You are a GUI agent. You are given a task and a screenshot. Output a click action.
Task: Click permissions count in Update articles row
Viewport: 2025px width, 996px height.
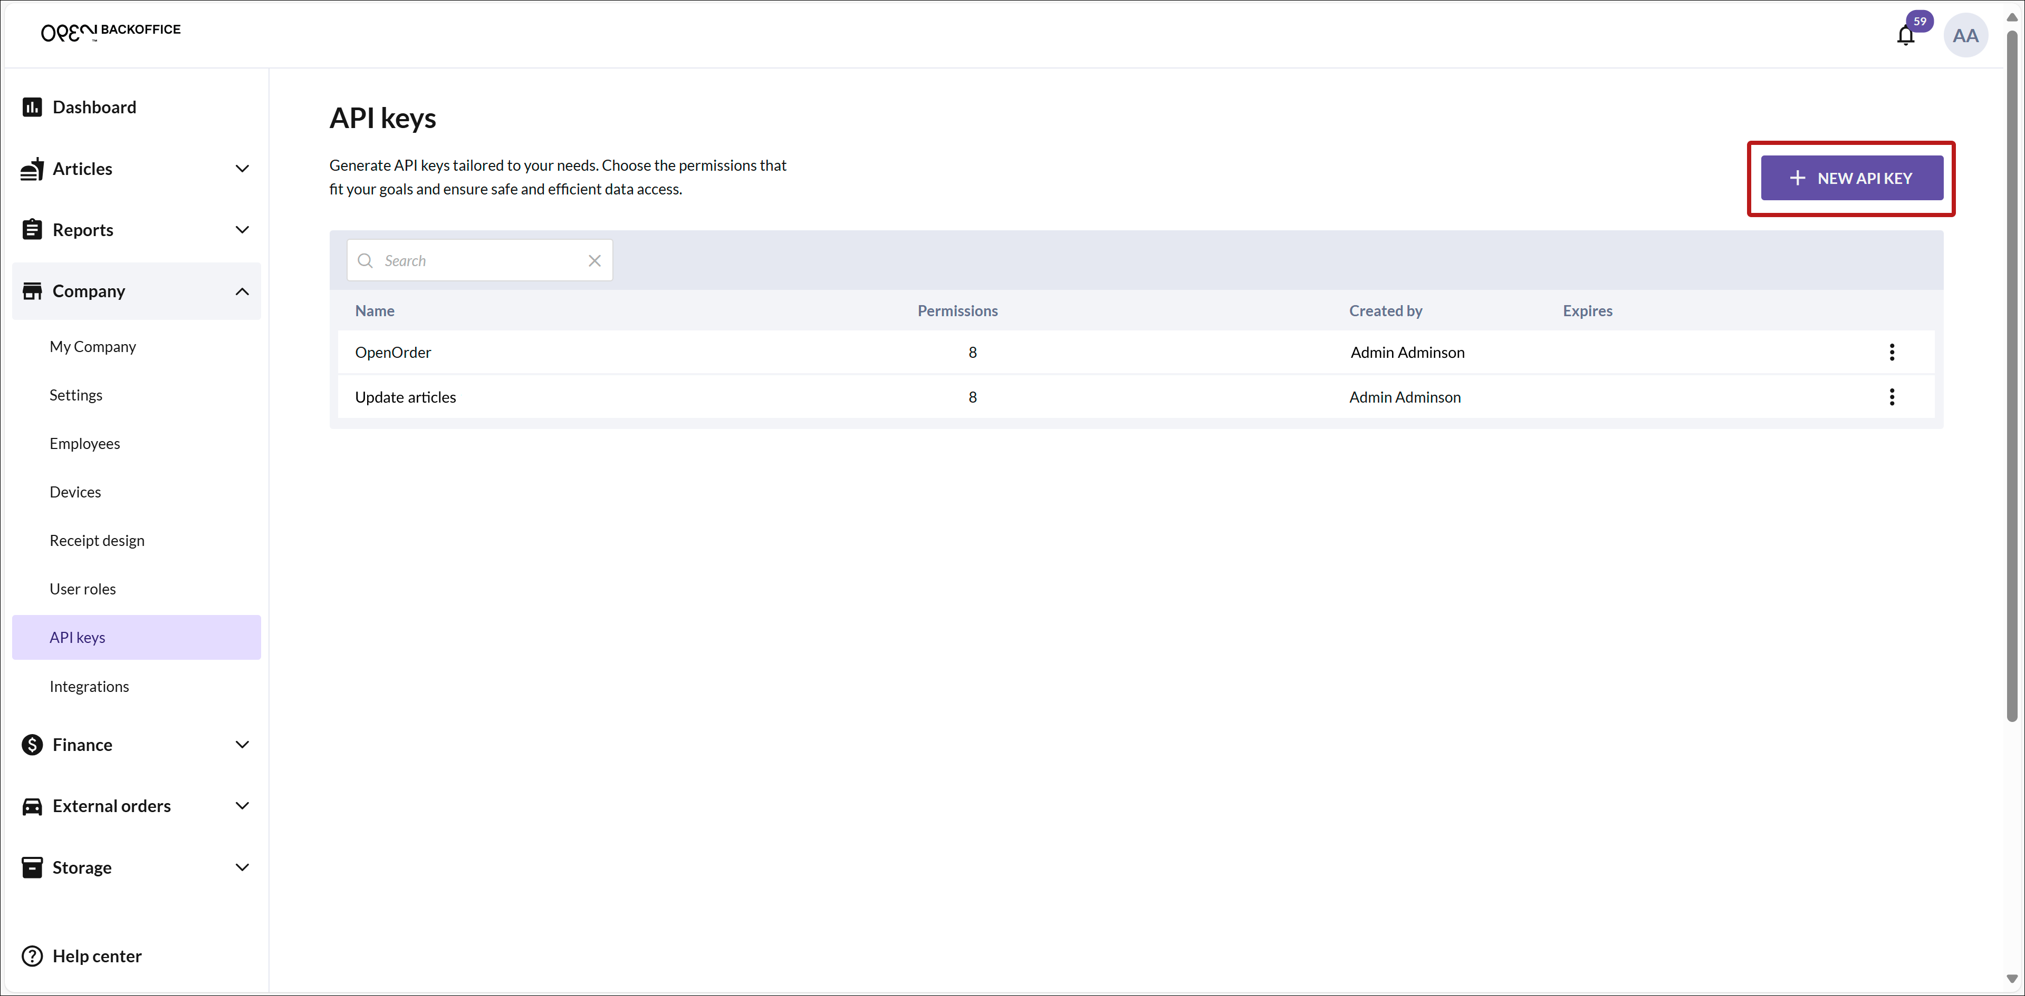point(972,397)
